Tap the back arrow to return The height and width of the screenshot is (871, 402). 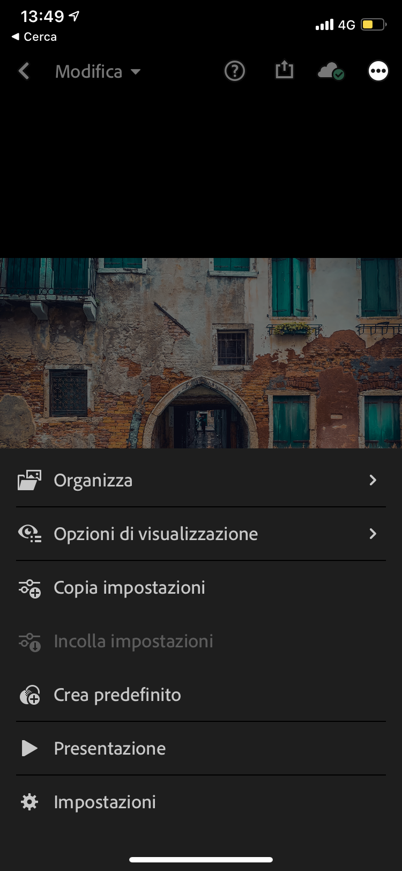click(x=24, y=70)
